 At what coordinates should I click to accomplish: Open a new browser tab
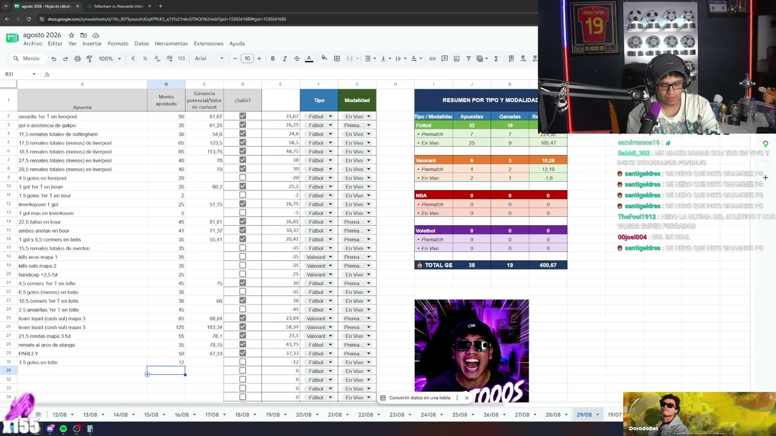[160, 6]
